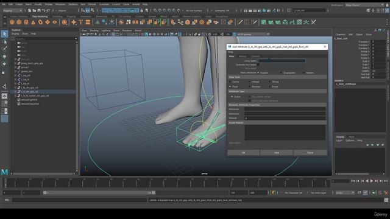Choose the String data type
Screen dimensions: 390x219
(270, 82)
